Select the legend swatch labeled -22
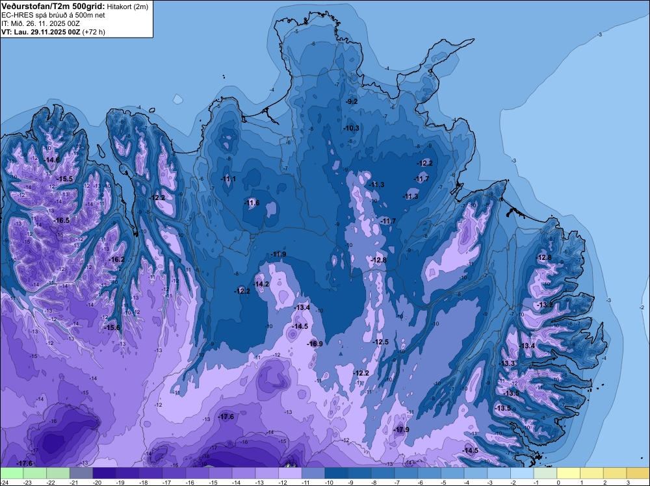650x486 pixels. click(58, 473)
